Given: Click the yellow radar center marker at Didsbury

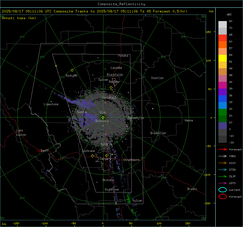Looking at the screenshot, I should pyautogui.click(x=103, y=118).
